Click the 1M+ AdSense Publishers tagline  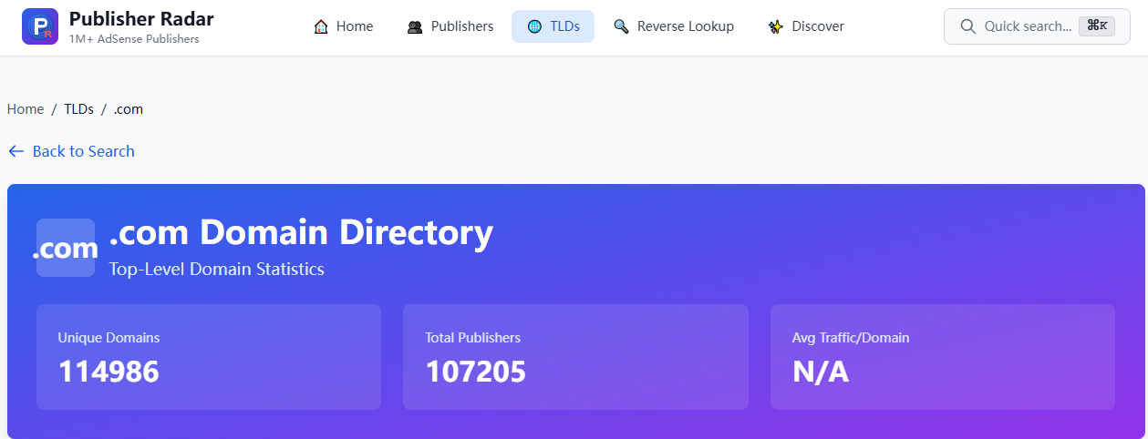coord(134,39)
